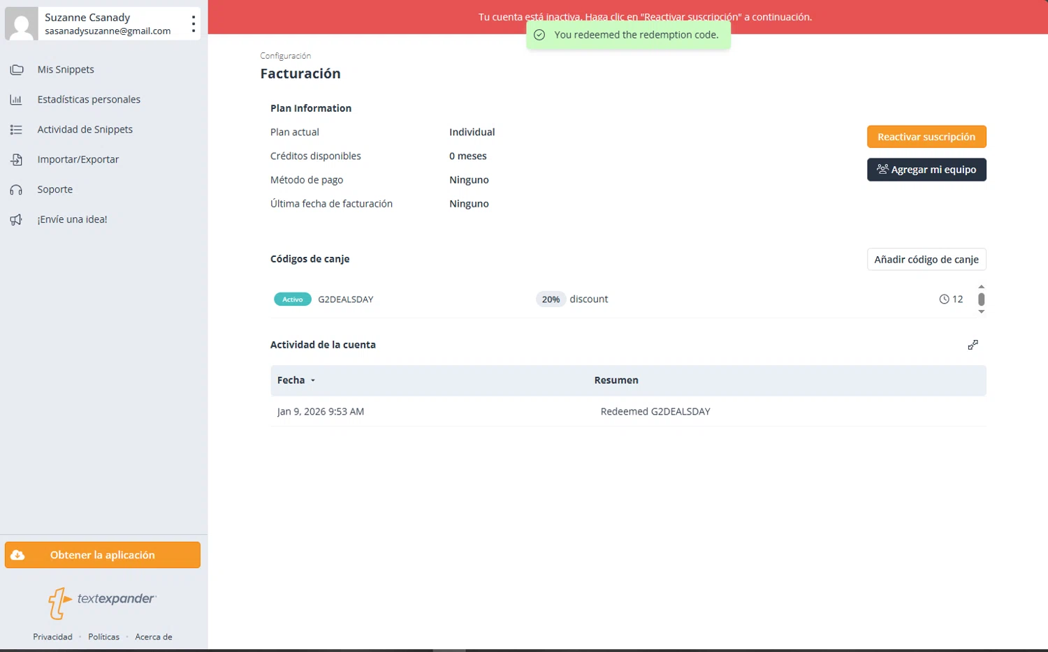Click the redemption codes scrollbar thumb
This screenshot has width=1048, height=652.
click(982, 299)
